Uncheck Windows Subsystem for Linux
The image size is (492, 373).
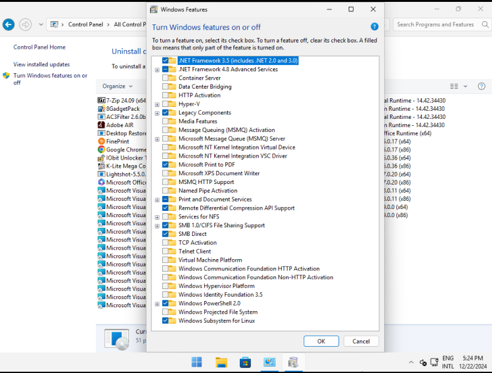(x=165, y=320)
